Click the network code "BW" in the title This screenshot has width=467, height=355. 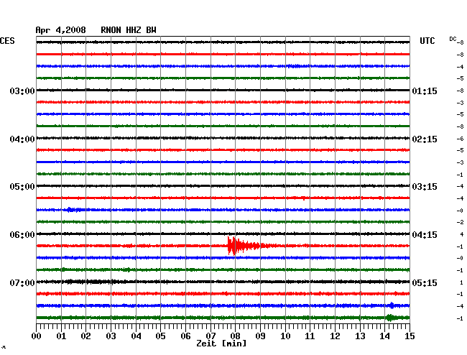(151, 30)
